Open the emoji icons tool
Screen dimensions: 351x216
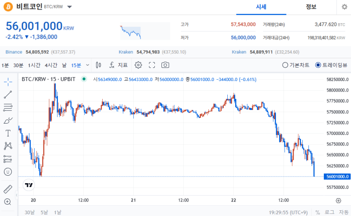coord(8,172)
